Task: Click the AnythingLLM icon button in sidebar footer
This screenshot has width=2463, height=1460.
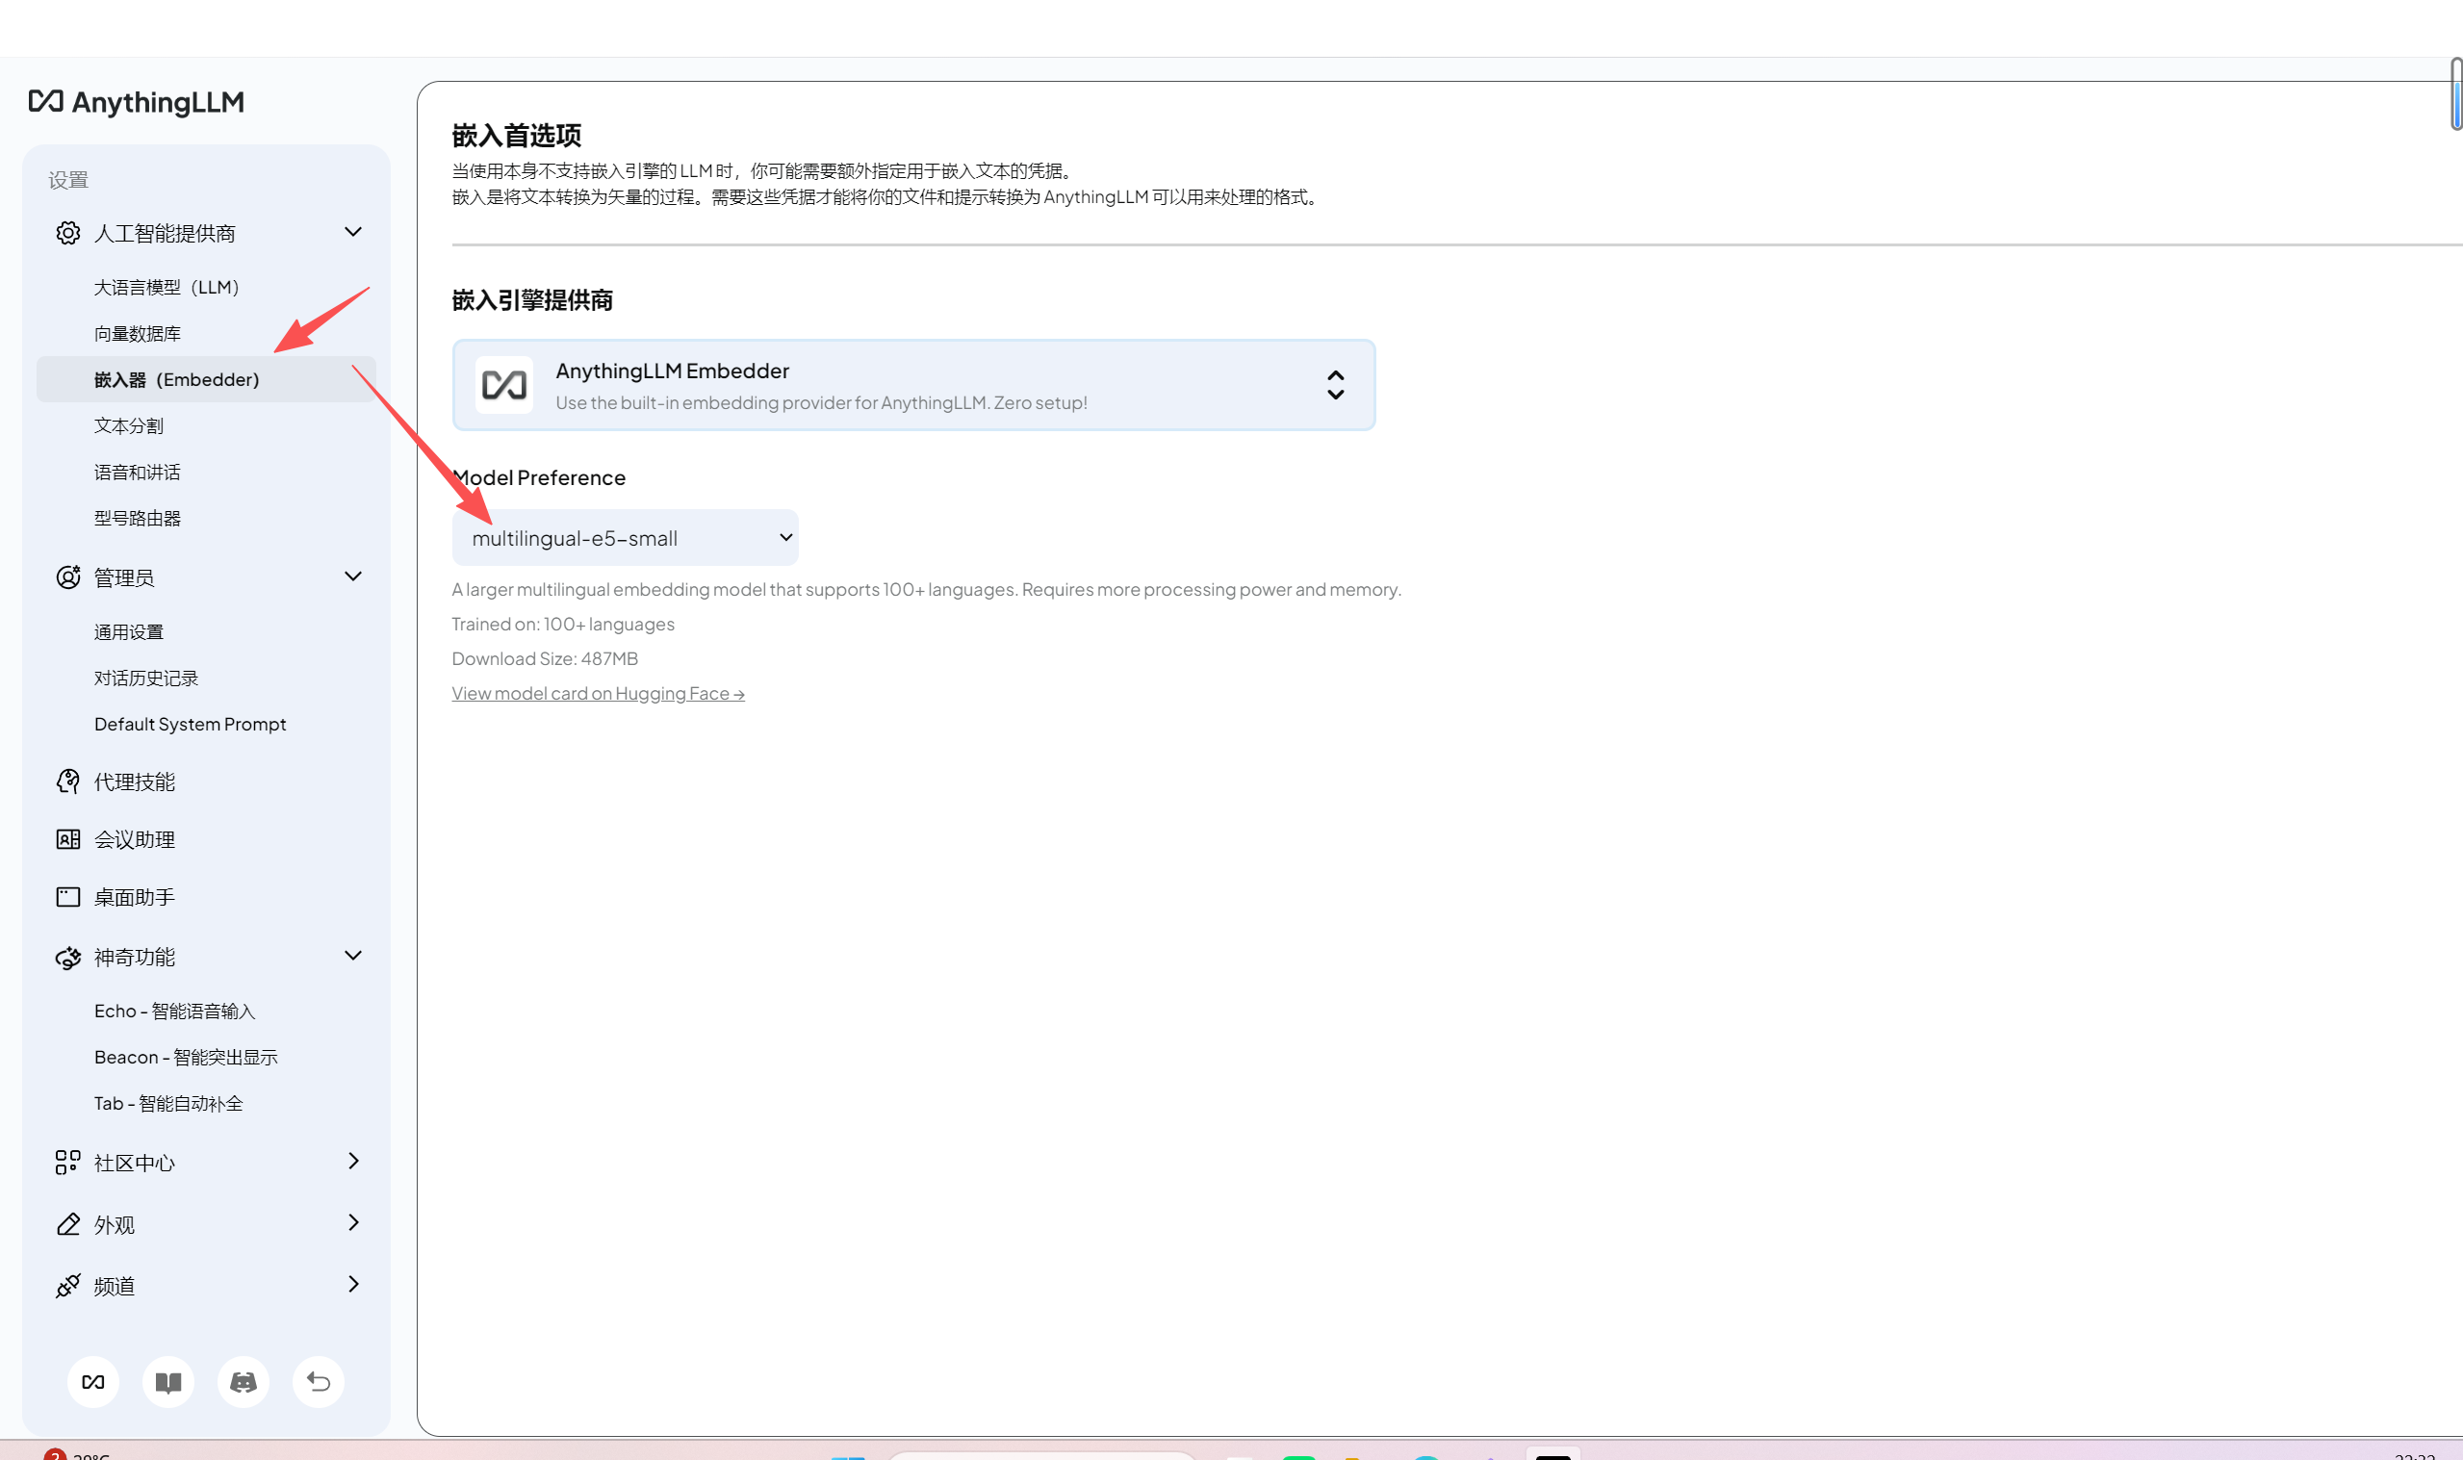Action: coord(93,1382)
